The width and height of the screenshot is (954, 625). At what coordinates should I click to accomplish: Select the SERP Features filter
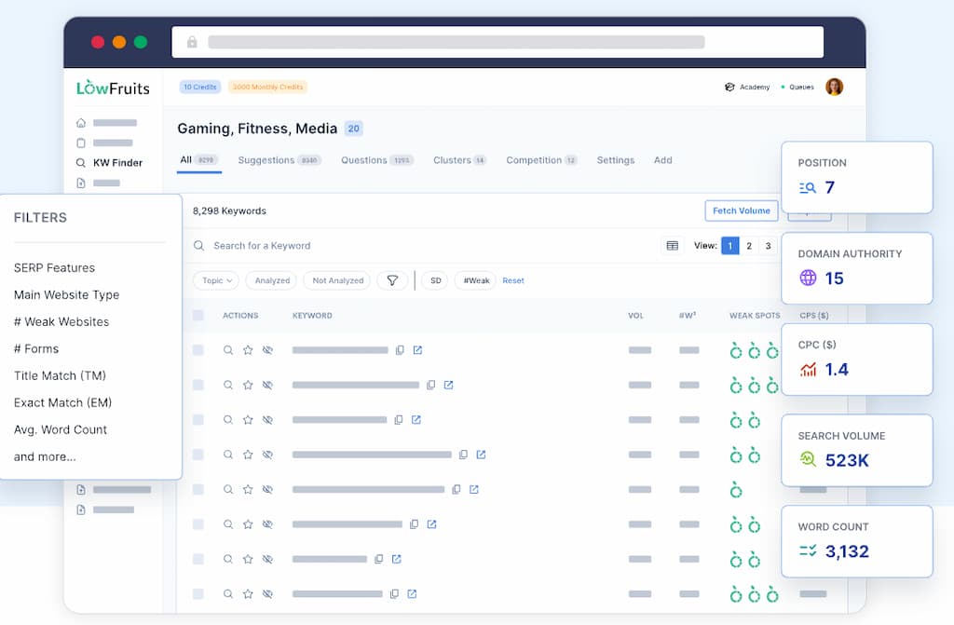click(x=54, y=267)
